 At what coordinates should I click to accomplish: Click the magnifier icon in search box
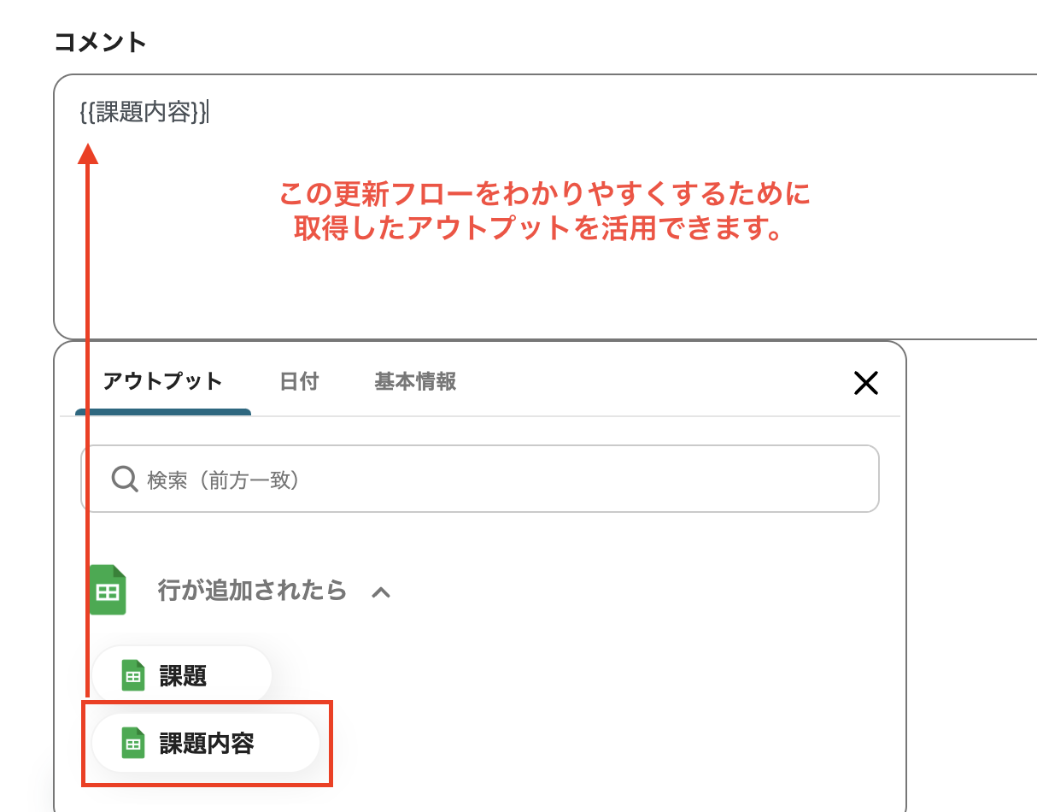pyautogui.click(x=125, y=480)
